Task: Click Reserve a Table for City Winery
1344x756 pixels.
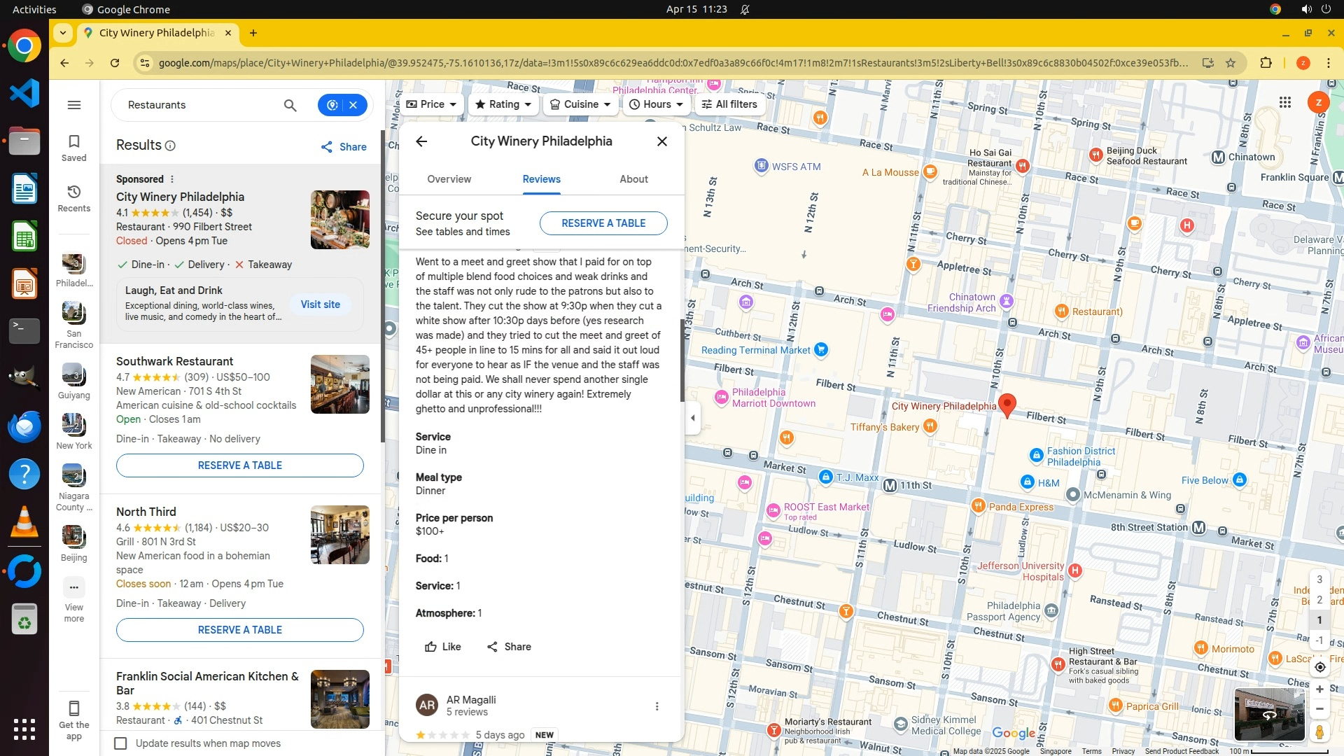Action: 603,223
